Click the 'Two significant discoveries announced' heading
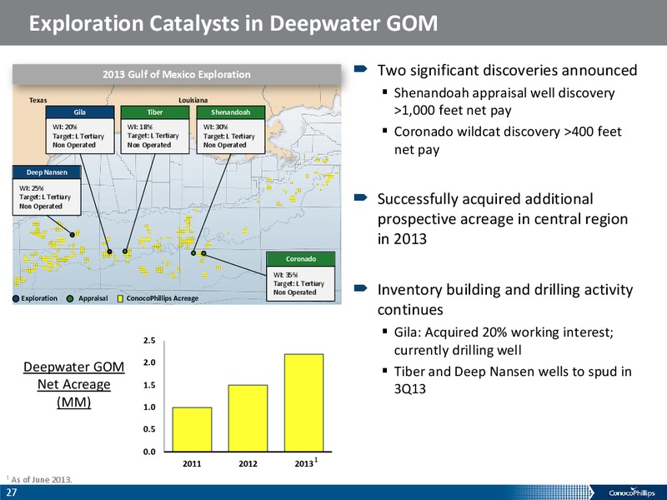The height and width of the screenshot is (500, 667). (508, 70)
